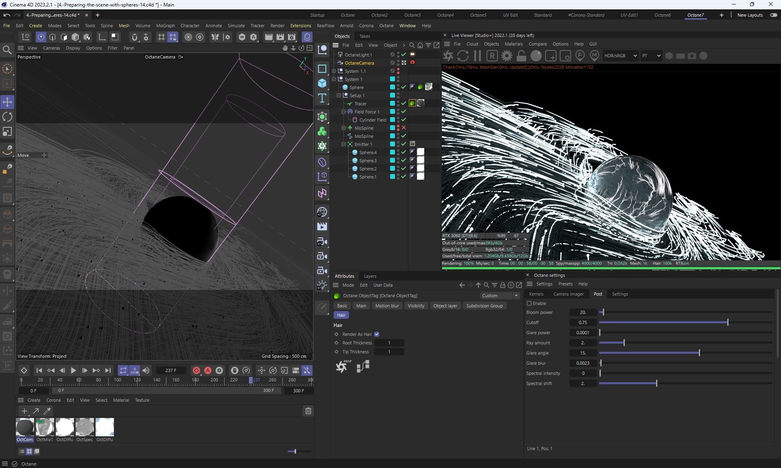Click the Octane Live Viewer settings gear icon
The width and height of the screenshot is (781, 468).
point(507,56)
